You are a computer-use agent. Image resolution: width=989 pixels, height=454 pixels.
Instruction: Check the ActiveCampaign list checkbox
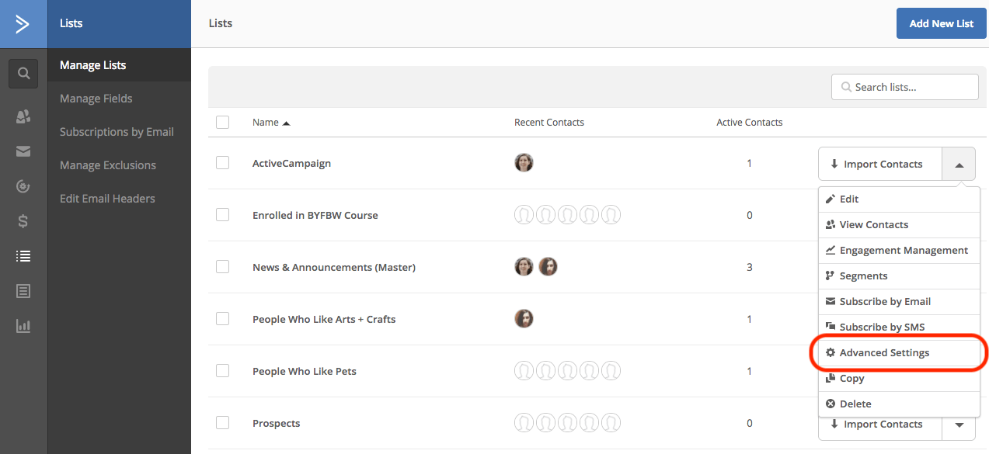coord(223,163)
